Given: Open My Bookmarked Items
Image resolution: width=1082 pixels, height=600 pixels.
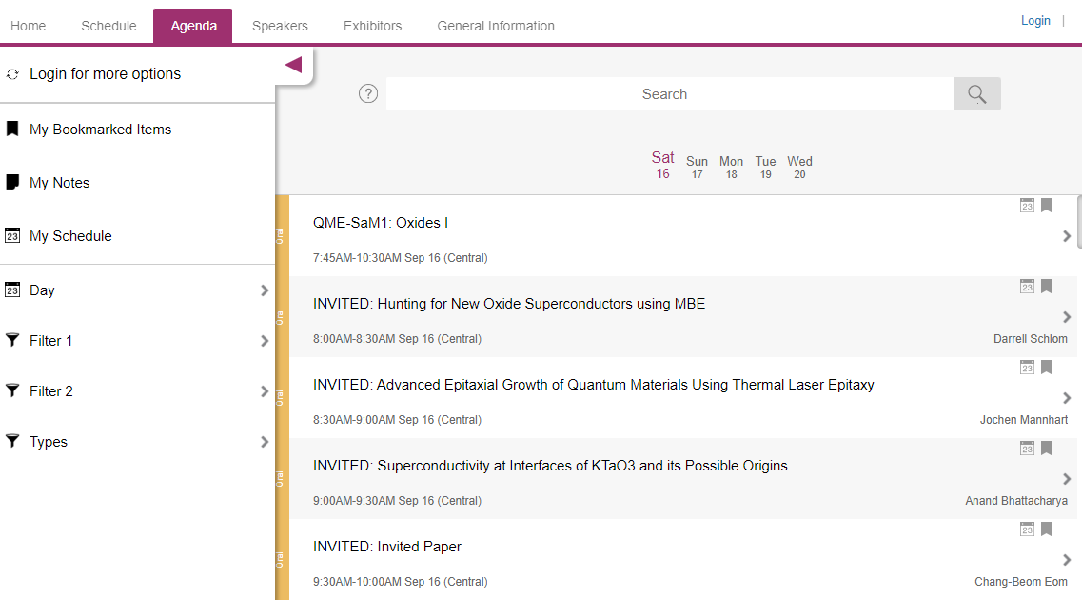Looking at the screenshot, I should tap(100, 130).
